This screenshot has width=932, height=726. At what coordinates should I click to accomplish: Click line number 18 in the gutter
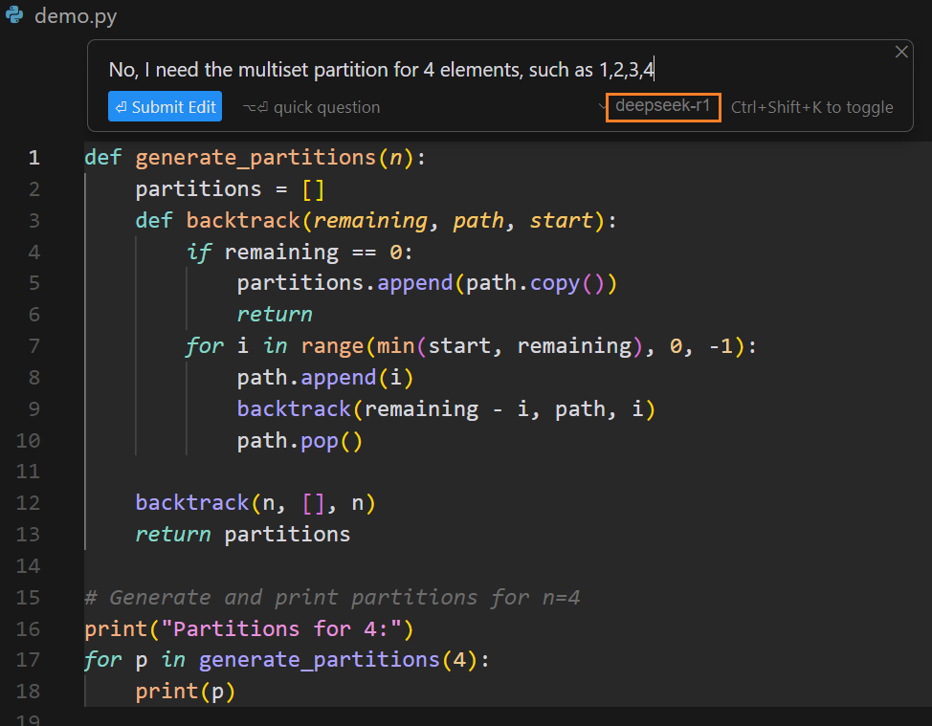(28, 692)
